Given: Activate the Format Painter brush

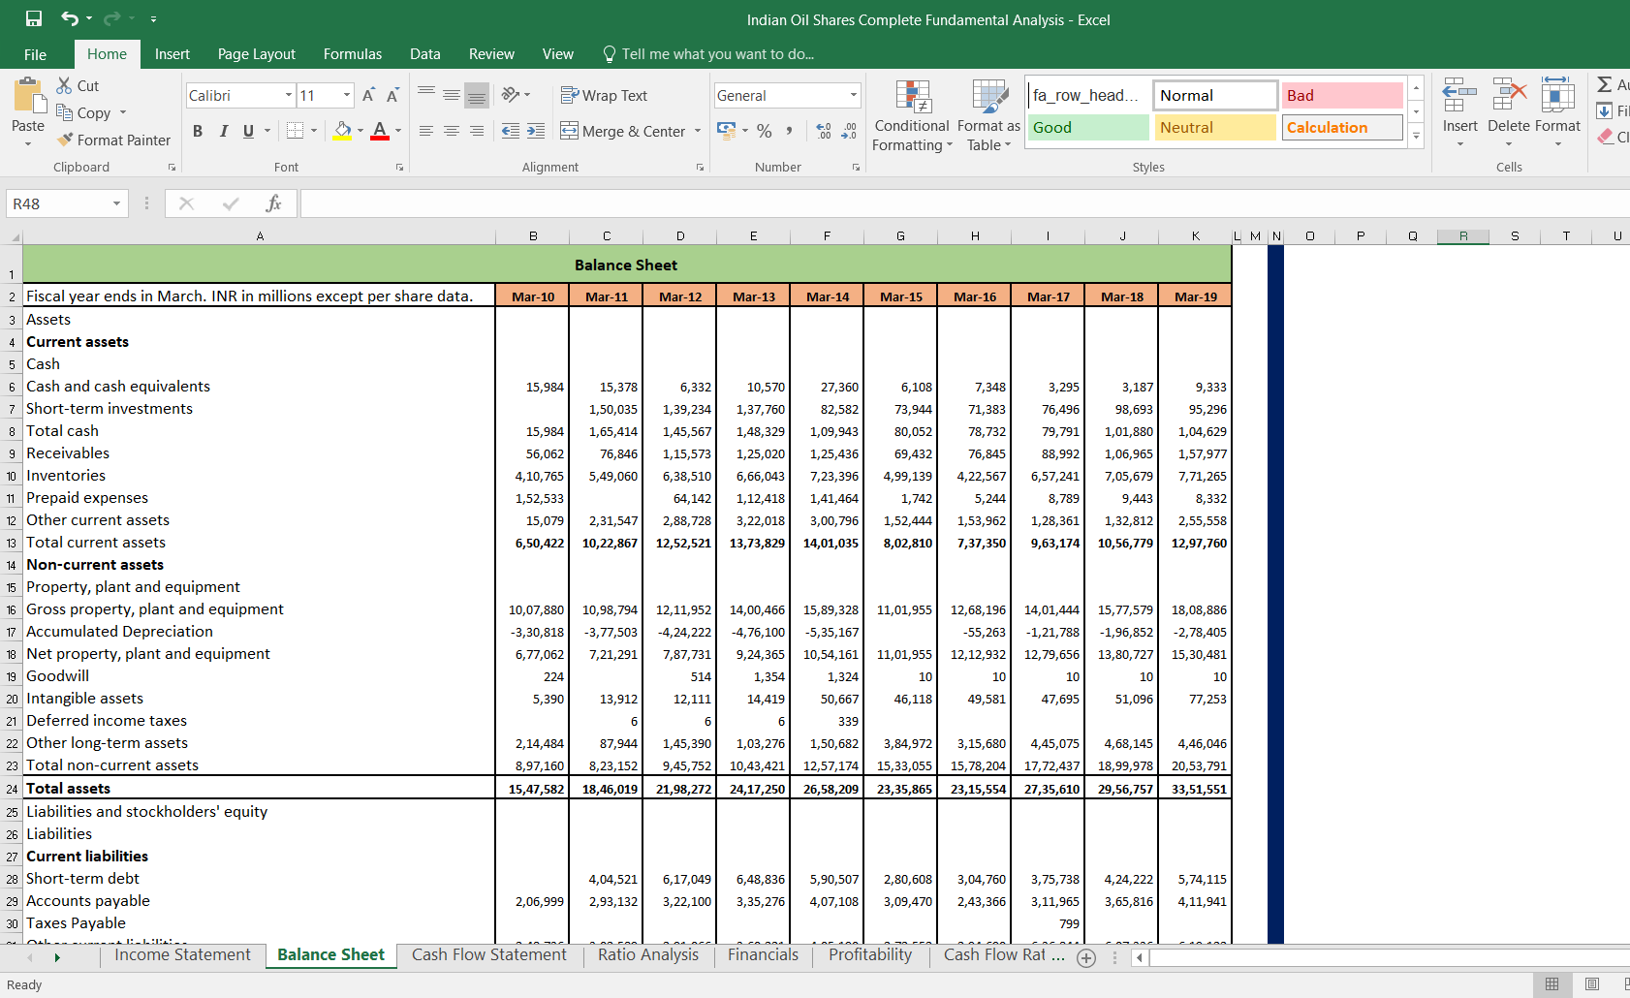Looking at the screenshot, I should [113, 140].
